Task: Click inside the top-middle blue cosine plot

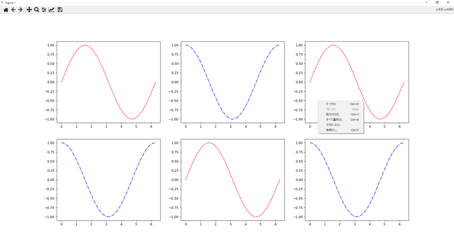Action: tap(233, 82)
